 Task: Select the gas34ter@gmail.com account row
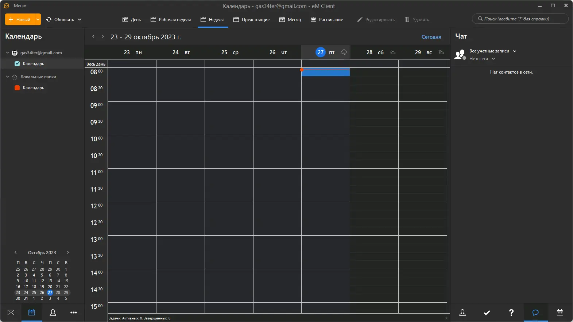(x=42, y=53)
